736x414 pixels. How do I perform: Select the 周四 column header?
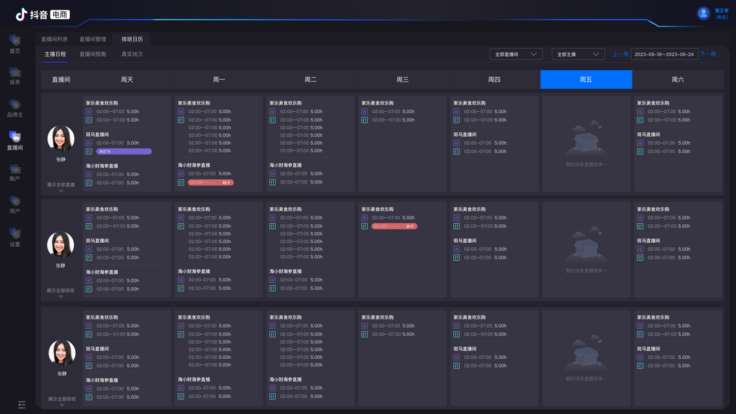494,79
